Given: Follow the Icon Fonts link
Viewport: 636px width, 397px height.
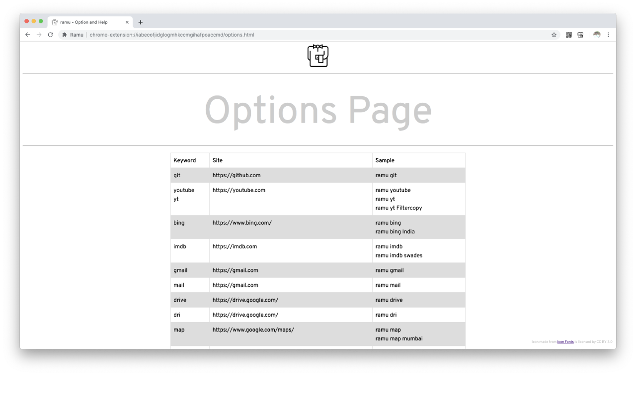Looking at the screenshot, I should (x=565, y=342).
